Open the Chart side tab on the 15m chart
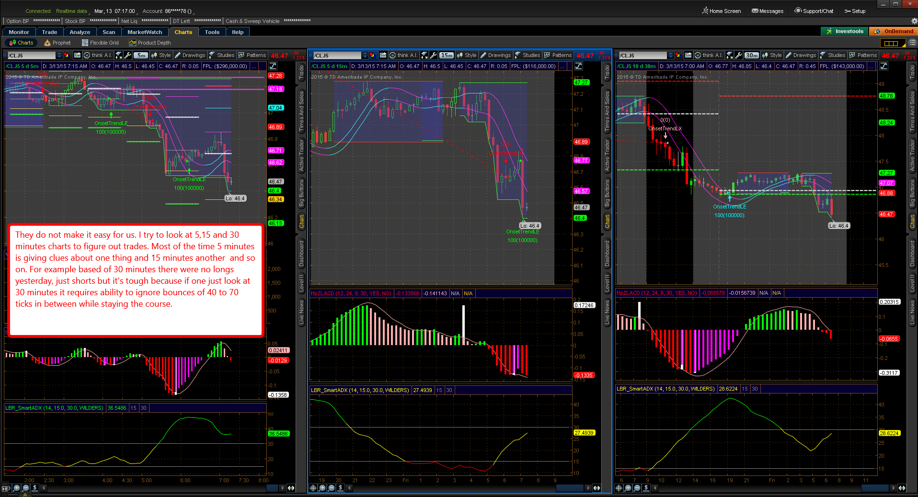This screenshot has height=497, width=918. click(x=607, y=221)
